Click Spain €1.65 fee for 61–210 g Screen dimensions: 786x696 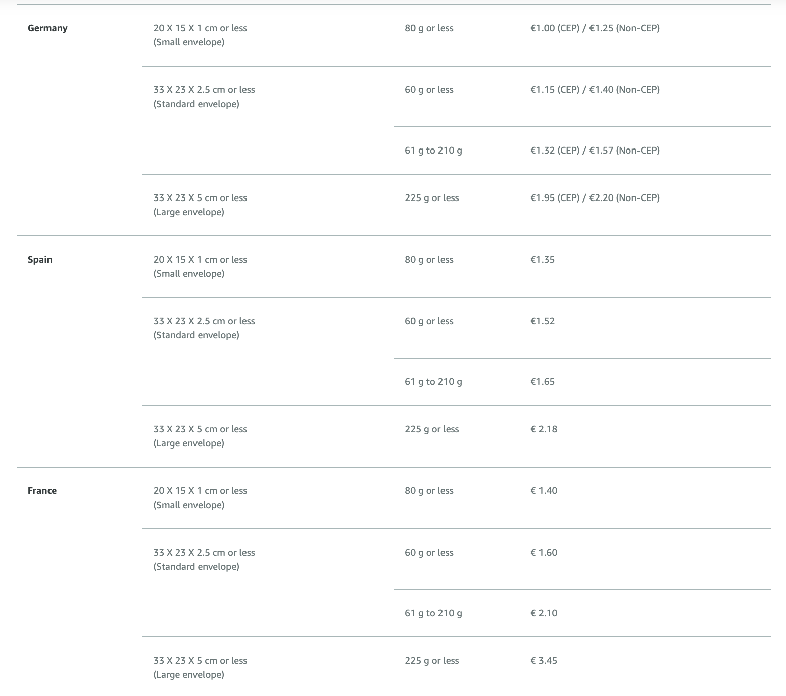543,382
